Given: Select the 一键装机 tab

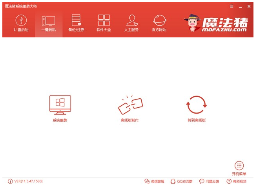Looking at the screenshot, I should (x=49, y=23).
